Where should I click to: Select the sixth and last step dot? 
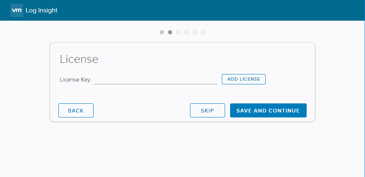[x=203, y=32]
